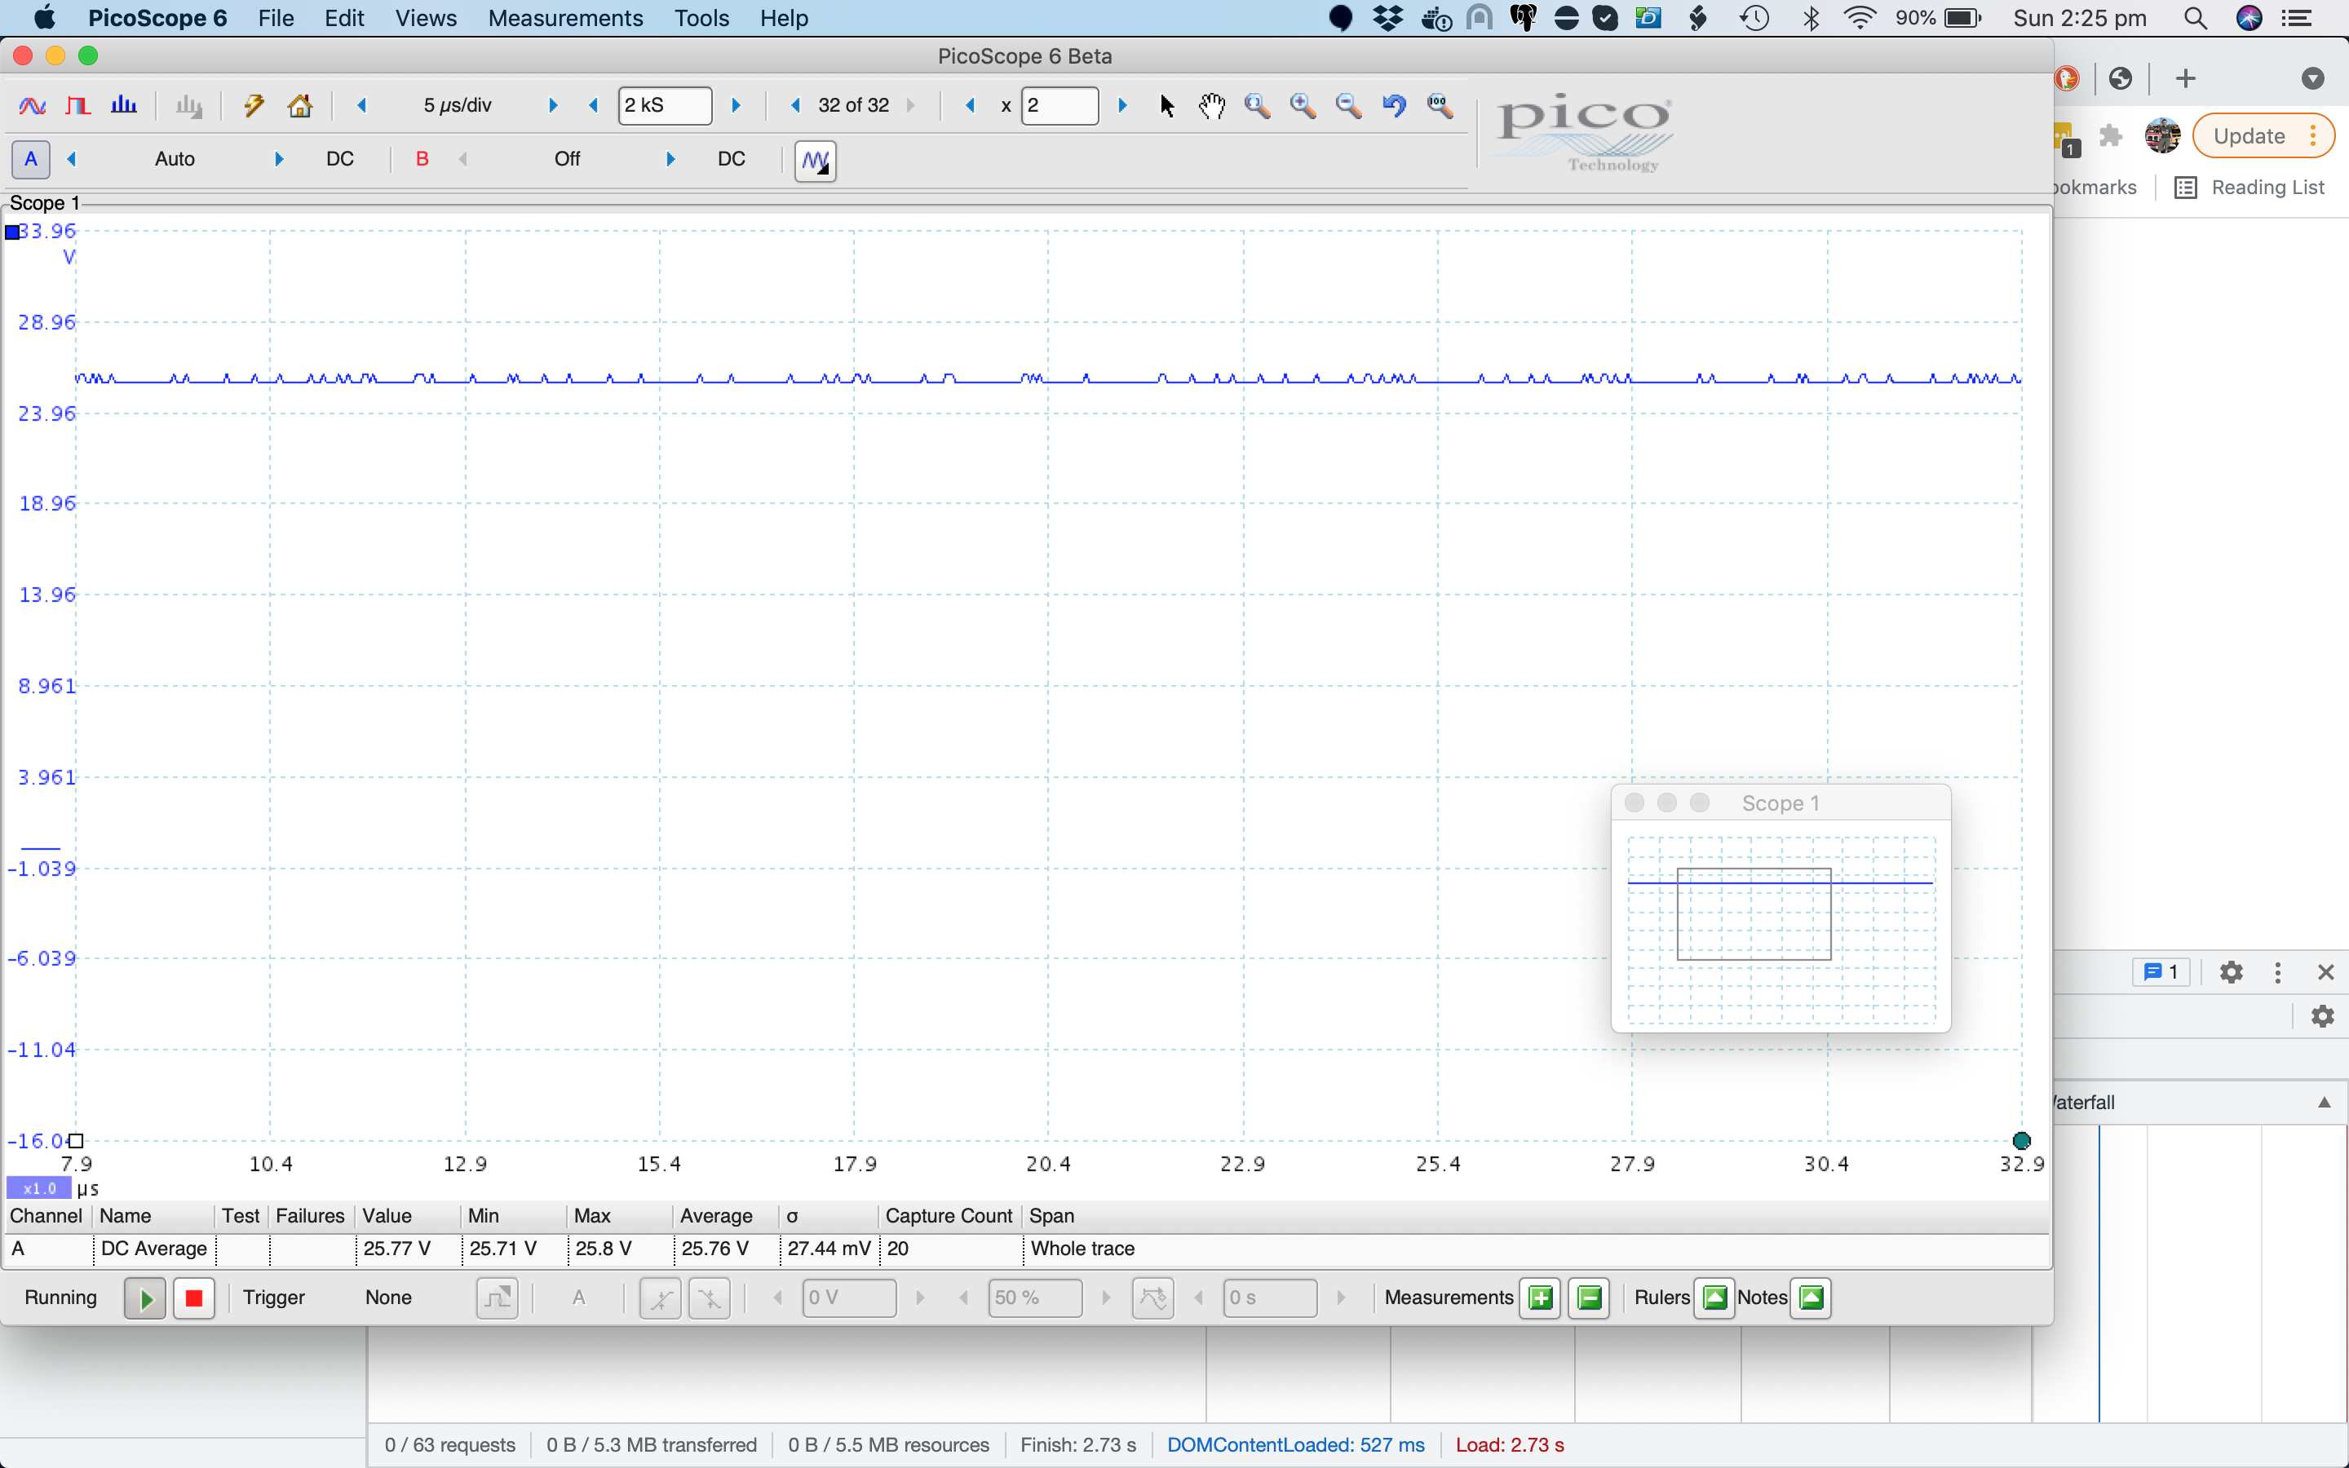Click the zoom factor field x 2
The width and height of the screenshot is (2349, 1468).
[x=1059, y=105]
